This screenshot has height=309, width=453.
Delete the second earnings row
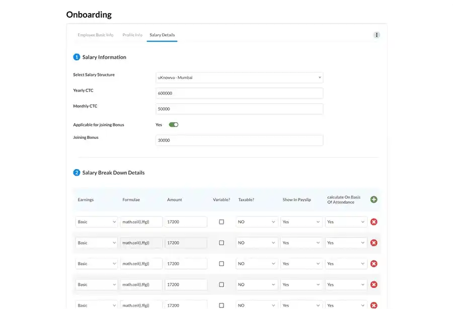(373, 243)
